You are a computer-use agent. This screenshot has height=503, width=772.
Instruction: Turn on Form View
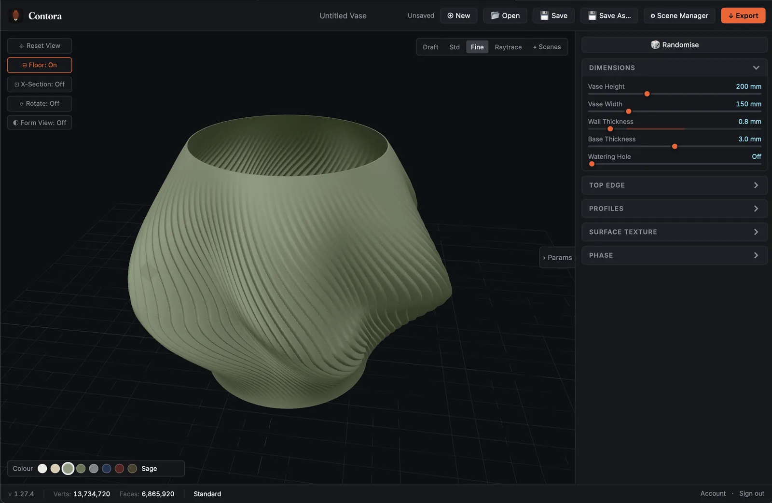click(40, 123)
